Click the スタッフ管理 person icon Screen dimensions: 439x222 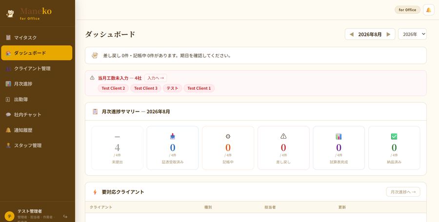[x=8, y=146]
